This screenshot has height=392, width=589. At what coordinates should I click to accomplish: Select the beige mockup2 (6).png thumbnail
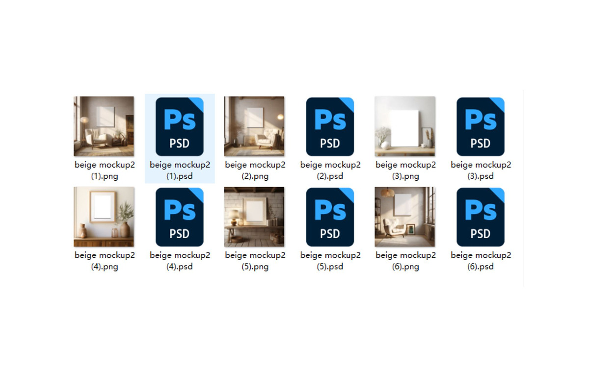point(405,217)
